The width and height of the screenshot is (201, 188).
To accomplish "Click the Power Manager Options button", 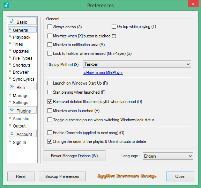I will point(74,156).
